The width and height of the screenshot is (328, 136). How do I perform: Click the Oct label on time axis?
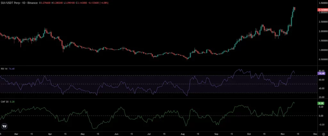249,134
